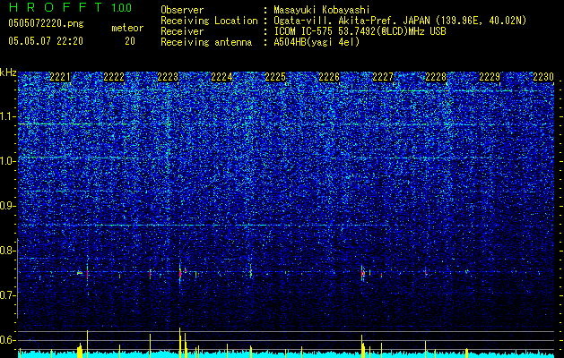The height and width of the screenshot is (358, 564).
Task: Click the 0.8 kHz axis label
Action: 8,251
